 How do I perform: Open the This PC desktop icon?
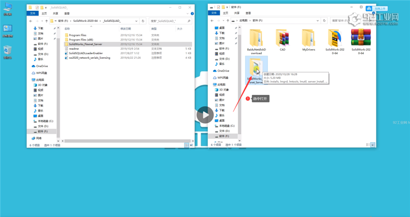pos(8,9)
